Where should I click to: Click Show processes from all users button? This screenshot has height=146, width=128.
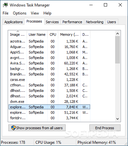click(37, 128)
